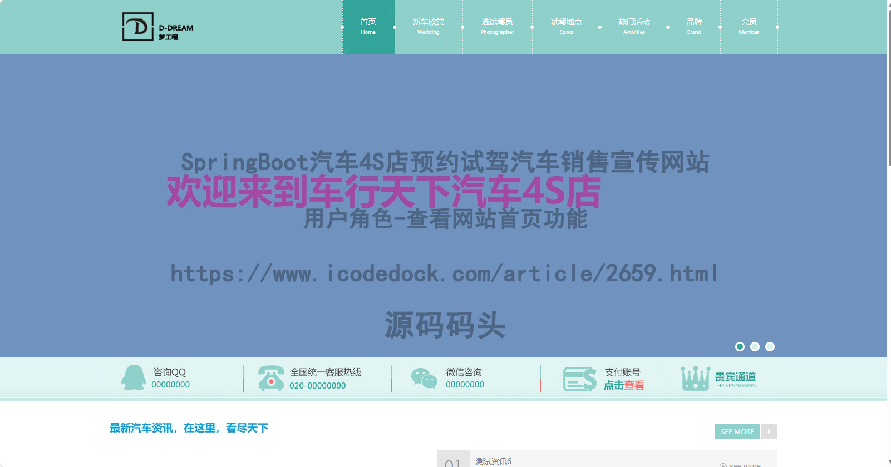Open the 选试驾员 Photographer menu item
The width and height of the screenshot is (891, 467).
pyautogui.click(x=498, y=27)
